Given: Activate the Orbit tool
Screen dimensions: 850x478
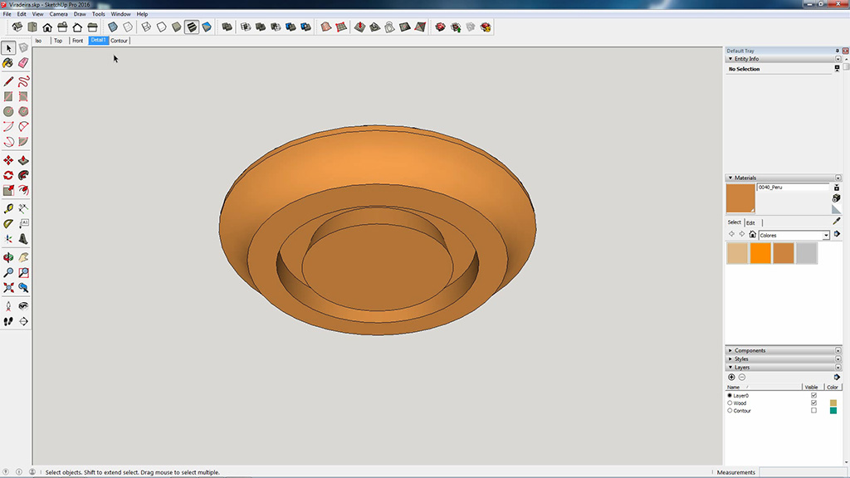Looking at the screenshot, I should (x=8, y=257).
